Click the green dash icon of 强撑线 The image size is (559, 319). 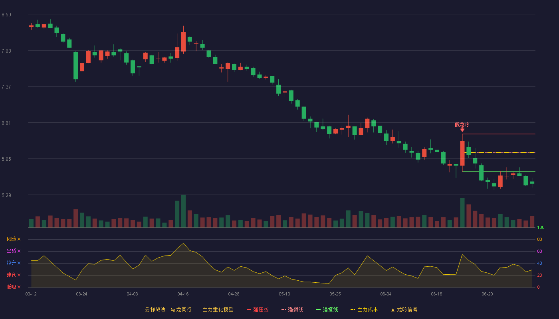pos(318,309)
